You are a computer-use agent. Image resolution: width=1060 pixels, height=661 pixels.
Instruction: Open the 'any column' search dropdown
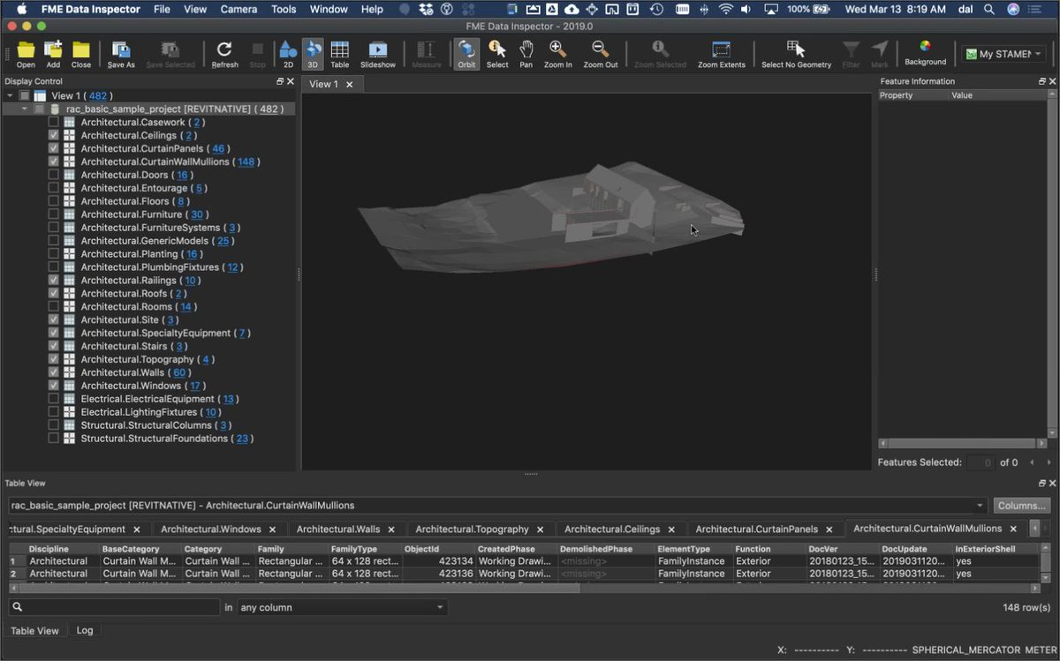[x=342, y=607]
